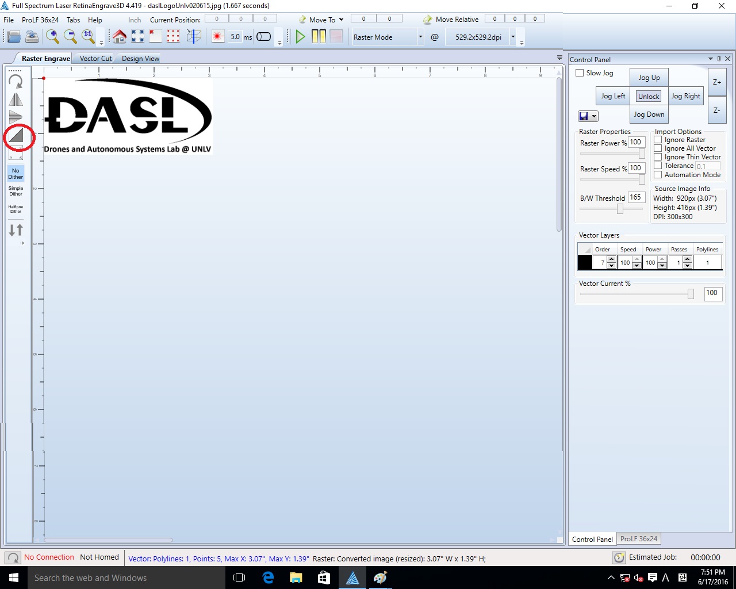Pin the Control Panel with the pushpin icon
This screenshot has height=589, width=736.
pos(719,59)
